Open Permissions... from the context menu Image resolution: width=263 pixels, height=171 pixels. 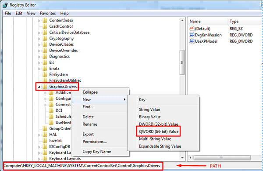(x=100, y=142)
